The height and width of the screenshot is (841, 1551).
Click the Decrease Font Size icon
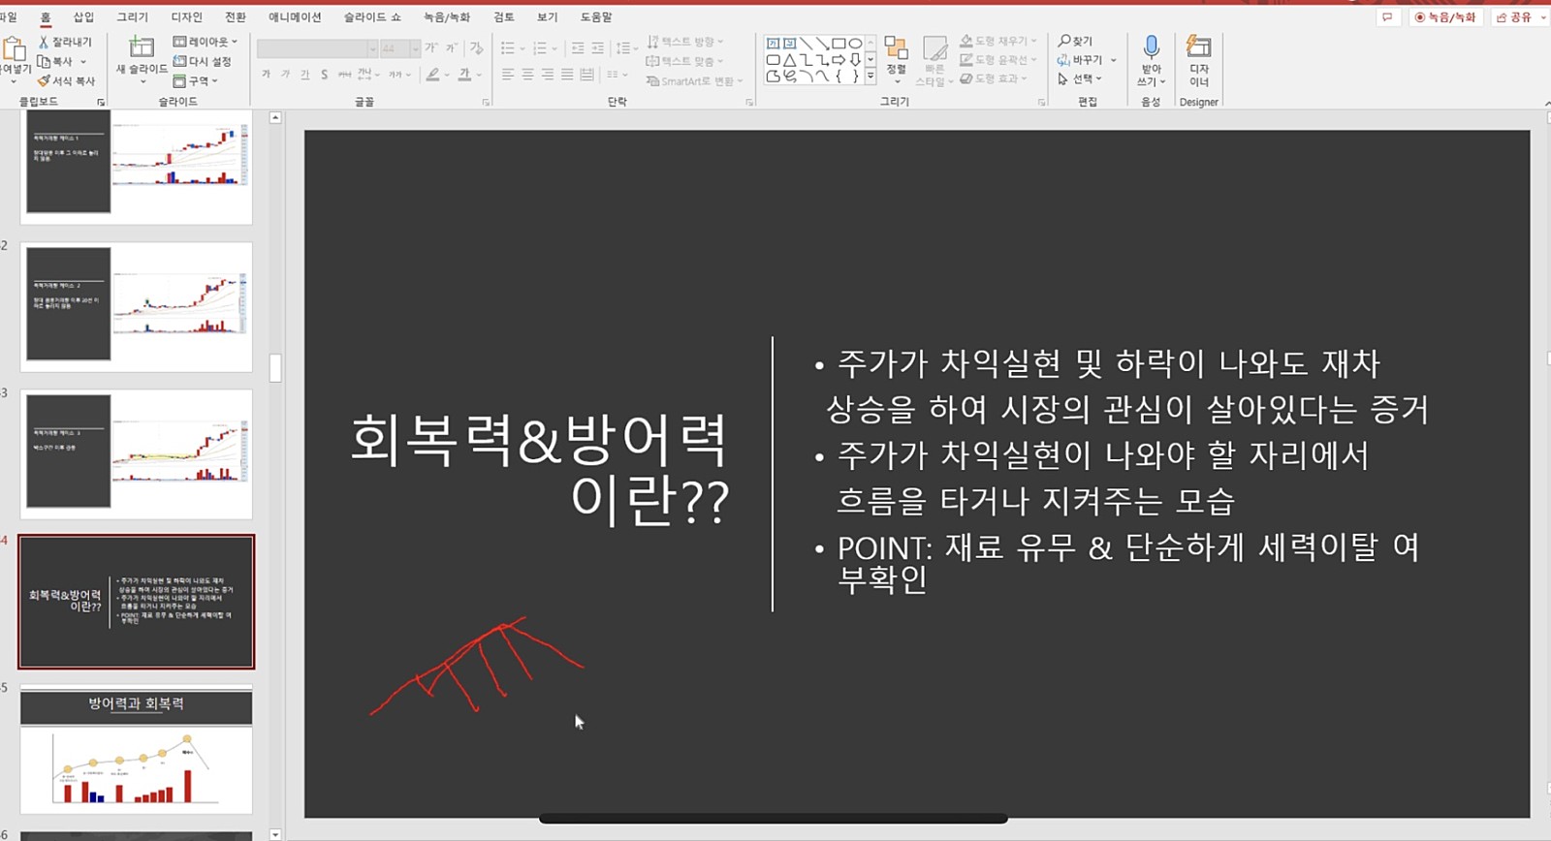(x=451, y=48)
